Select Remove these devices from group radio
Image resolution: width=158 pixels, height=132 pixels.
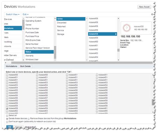point(29,119)
